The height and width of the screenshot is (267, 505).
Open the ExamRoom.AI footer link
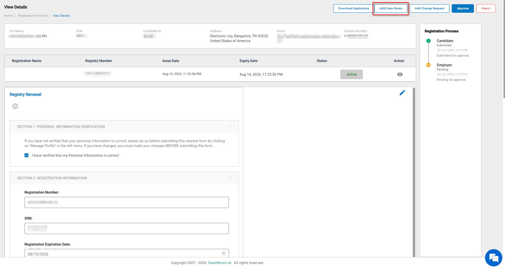(x=220, y=263)
